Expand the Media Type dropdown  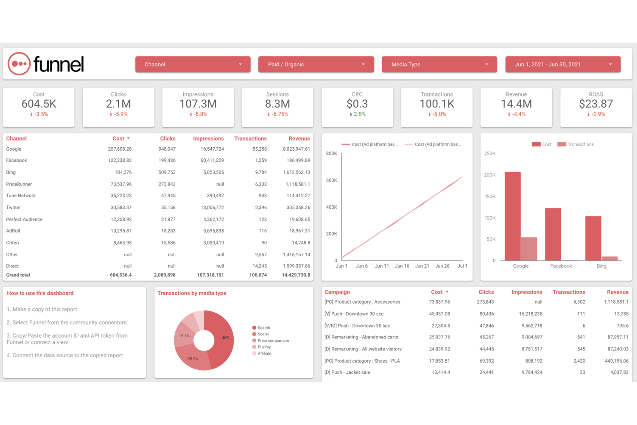pyautogui.click(x=439, y=65)
